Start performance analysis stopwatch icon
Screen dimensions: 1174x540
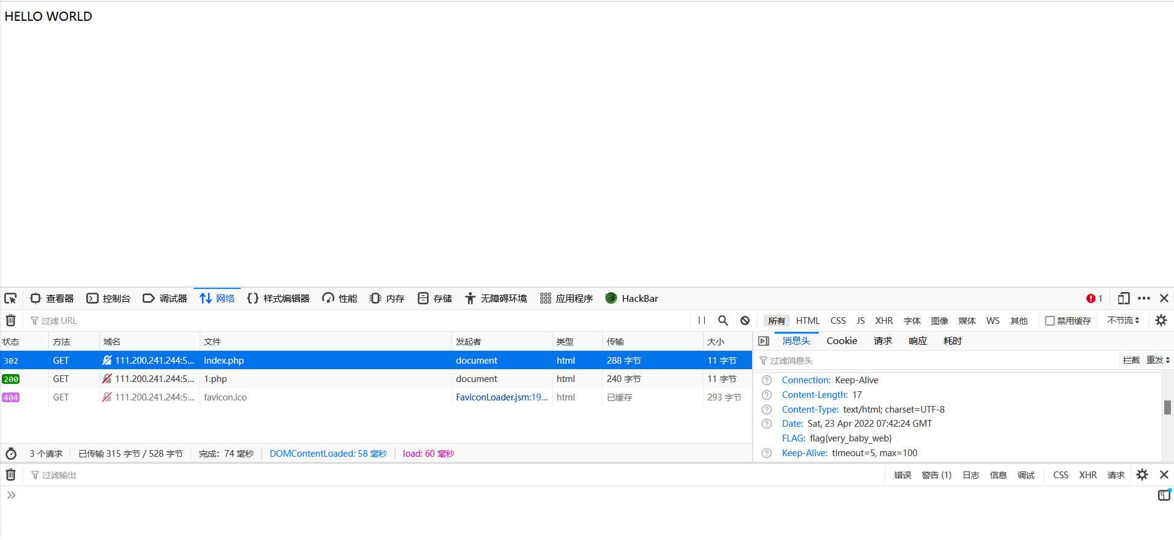point(11,454)
